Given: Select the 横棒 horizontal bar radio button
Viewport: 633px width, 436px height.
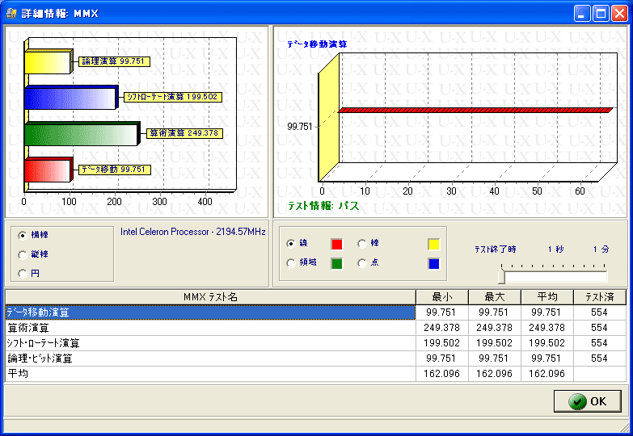Looking at the screenshot, I should 23,235.
